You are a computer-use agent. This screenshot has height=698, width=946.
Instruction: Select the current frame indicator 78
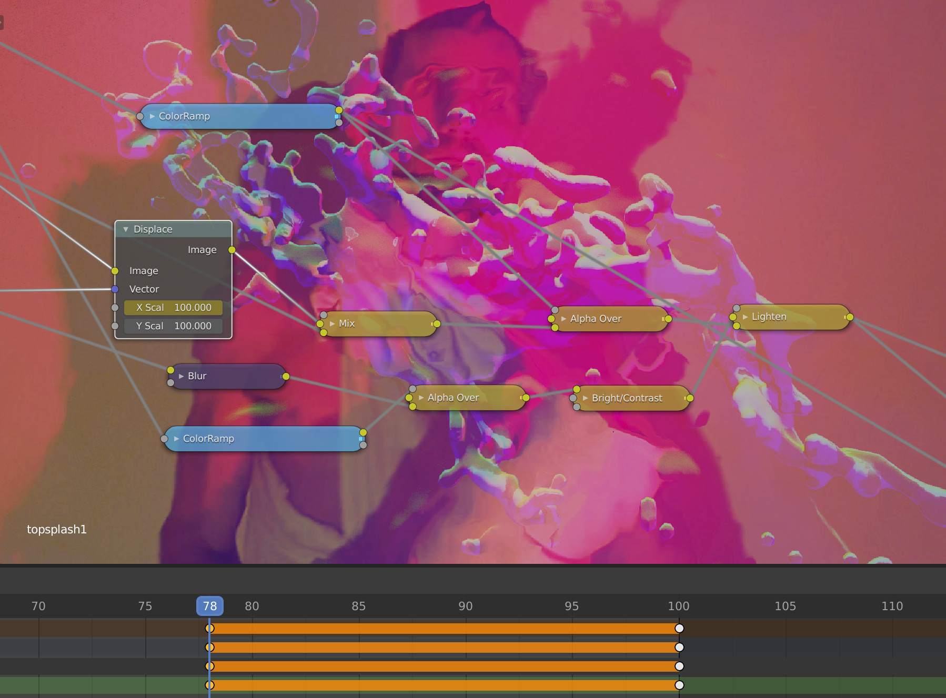pyautogui.click(x=210, y=606)
